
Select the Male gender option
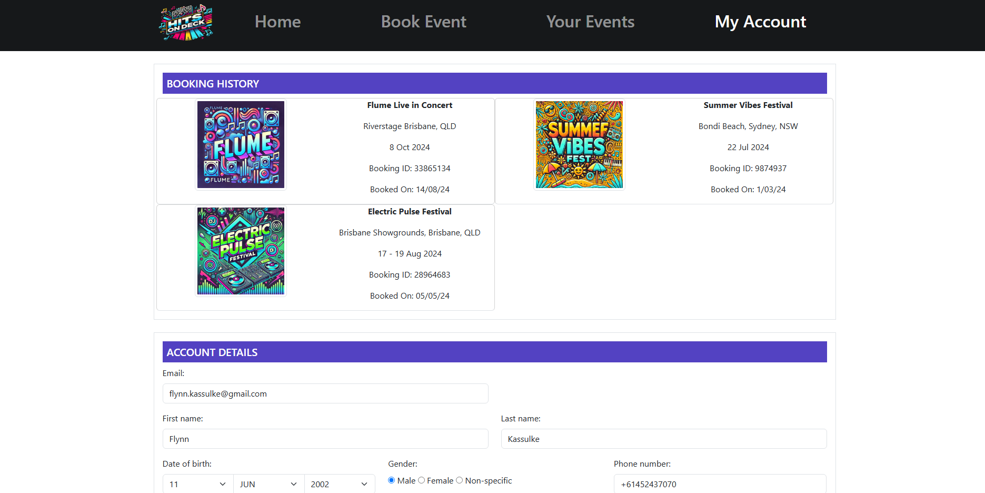click(x=392, y=480)
